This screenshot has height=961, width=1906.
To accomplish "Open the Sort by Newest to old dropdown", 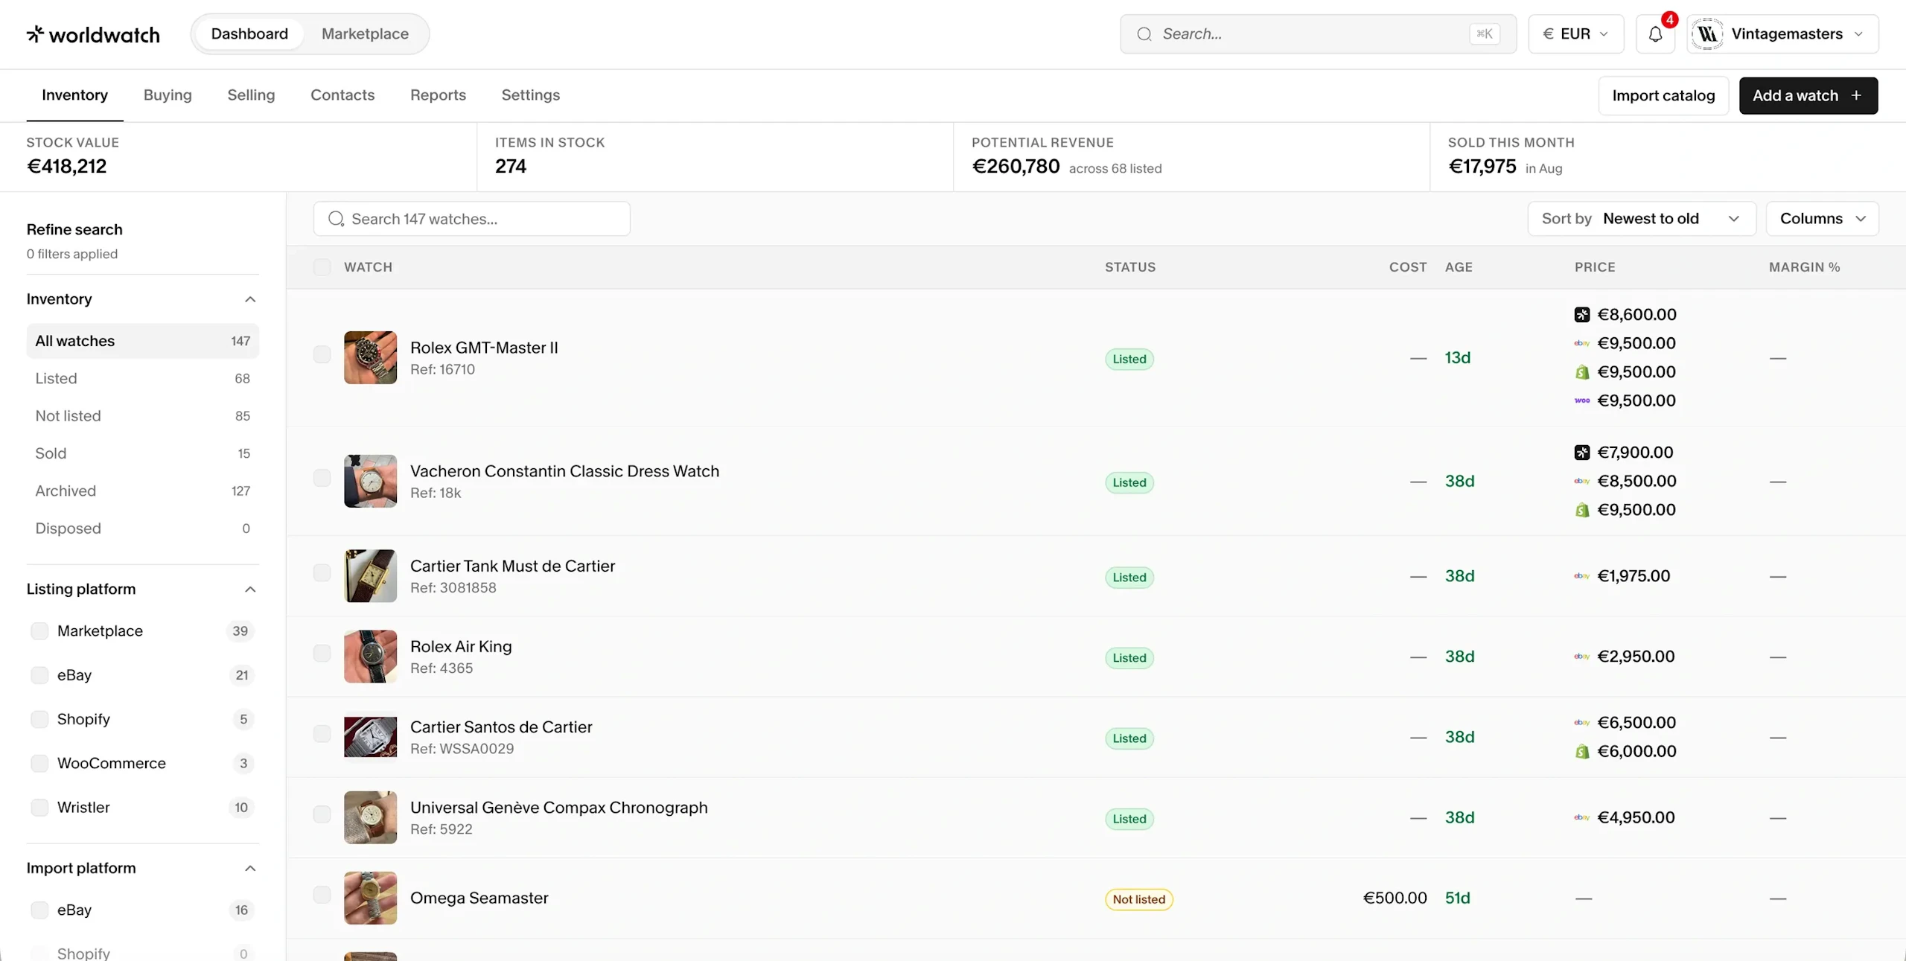I will pyautogui.click(x=1642, y=219).
